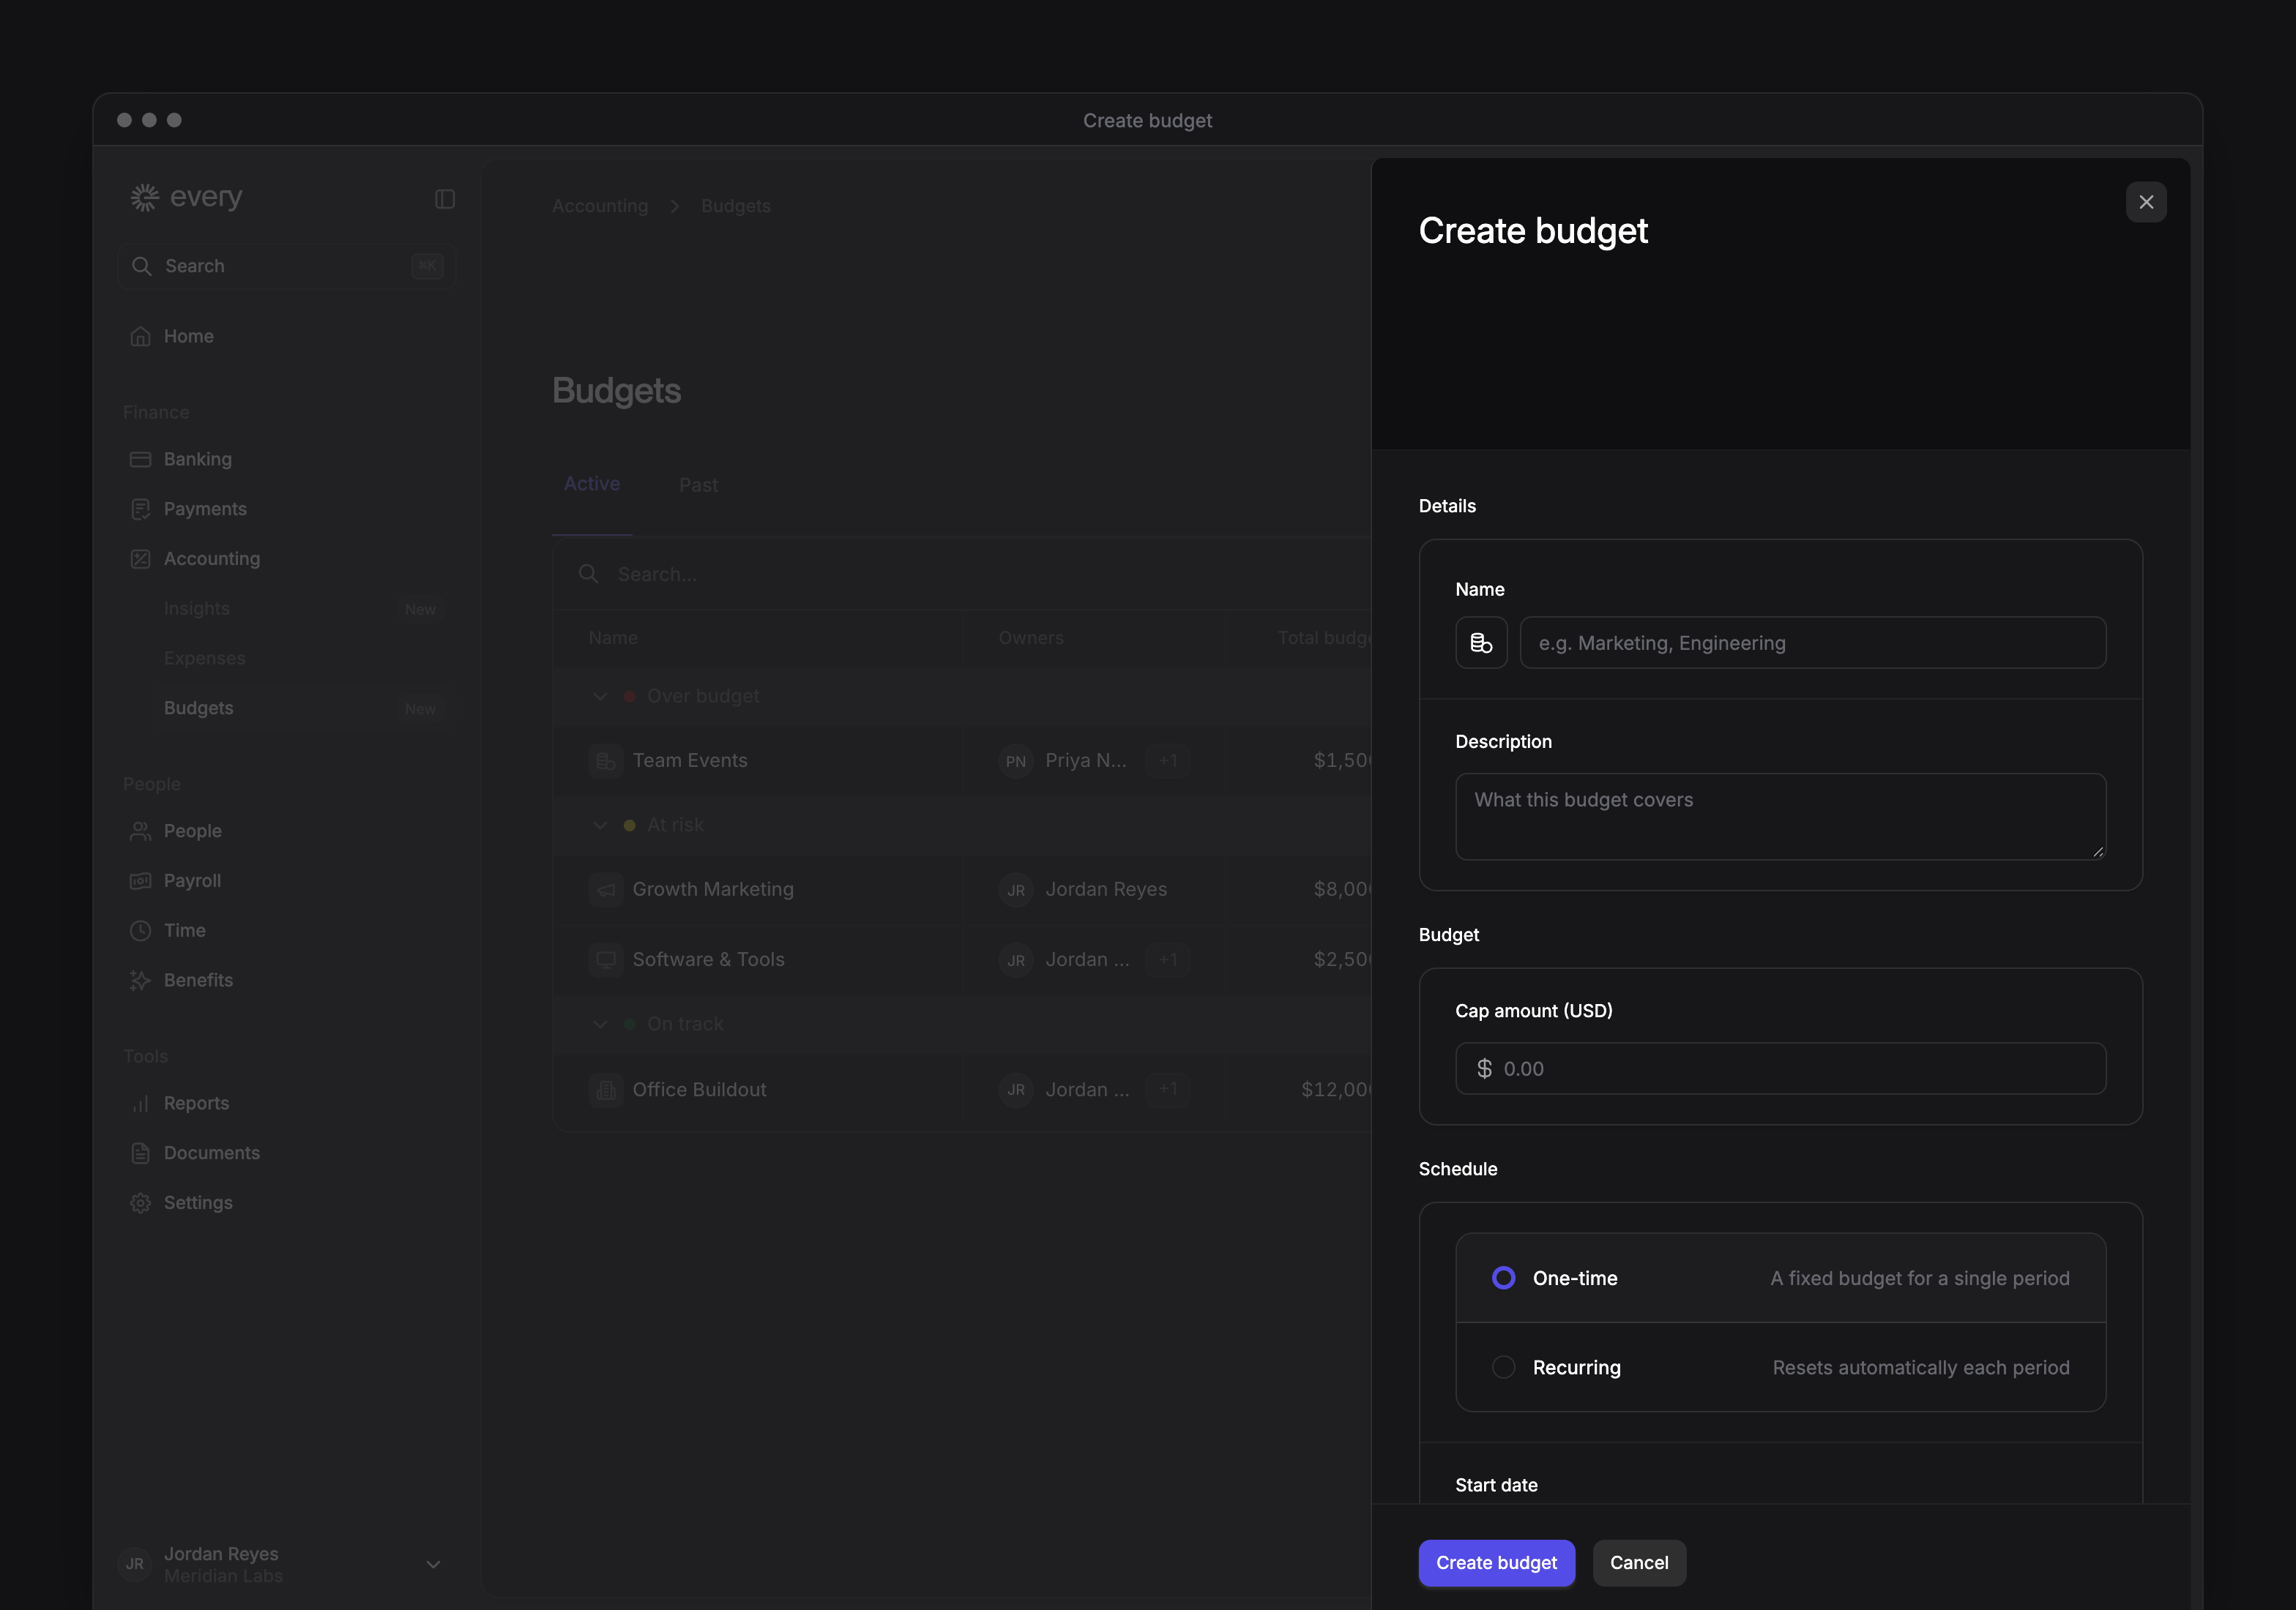Open the Jordan Reyes account dropdown
Image resolution: width=2296 pixels, height=1610 pixels.
tap(433, 1564)
